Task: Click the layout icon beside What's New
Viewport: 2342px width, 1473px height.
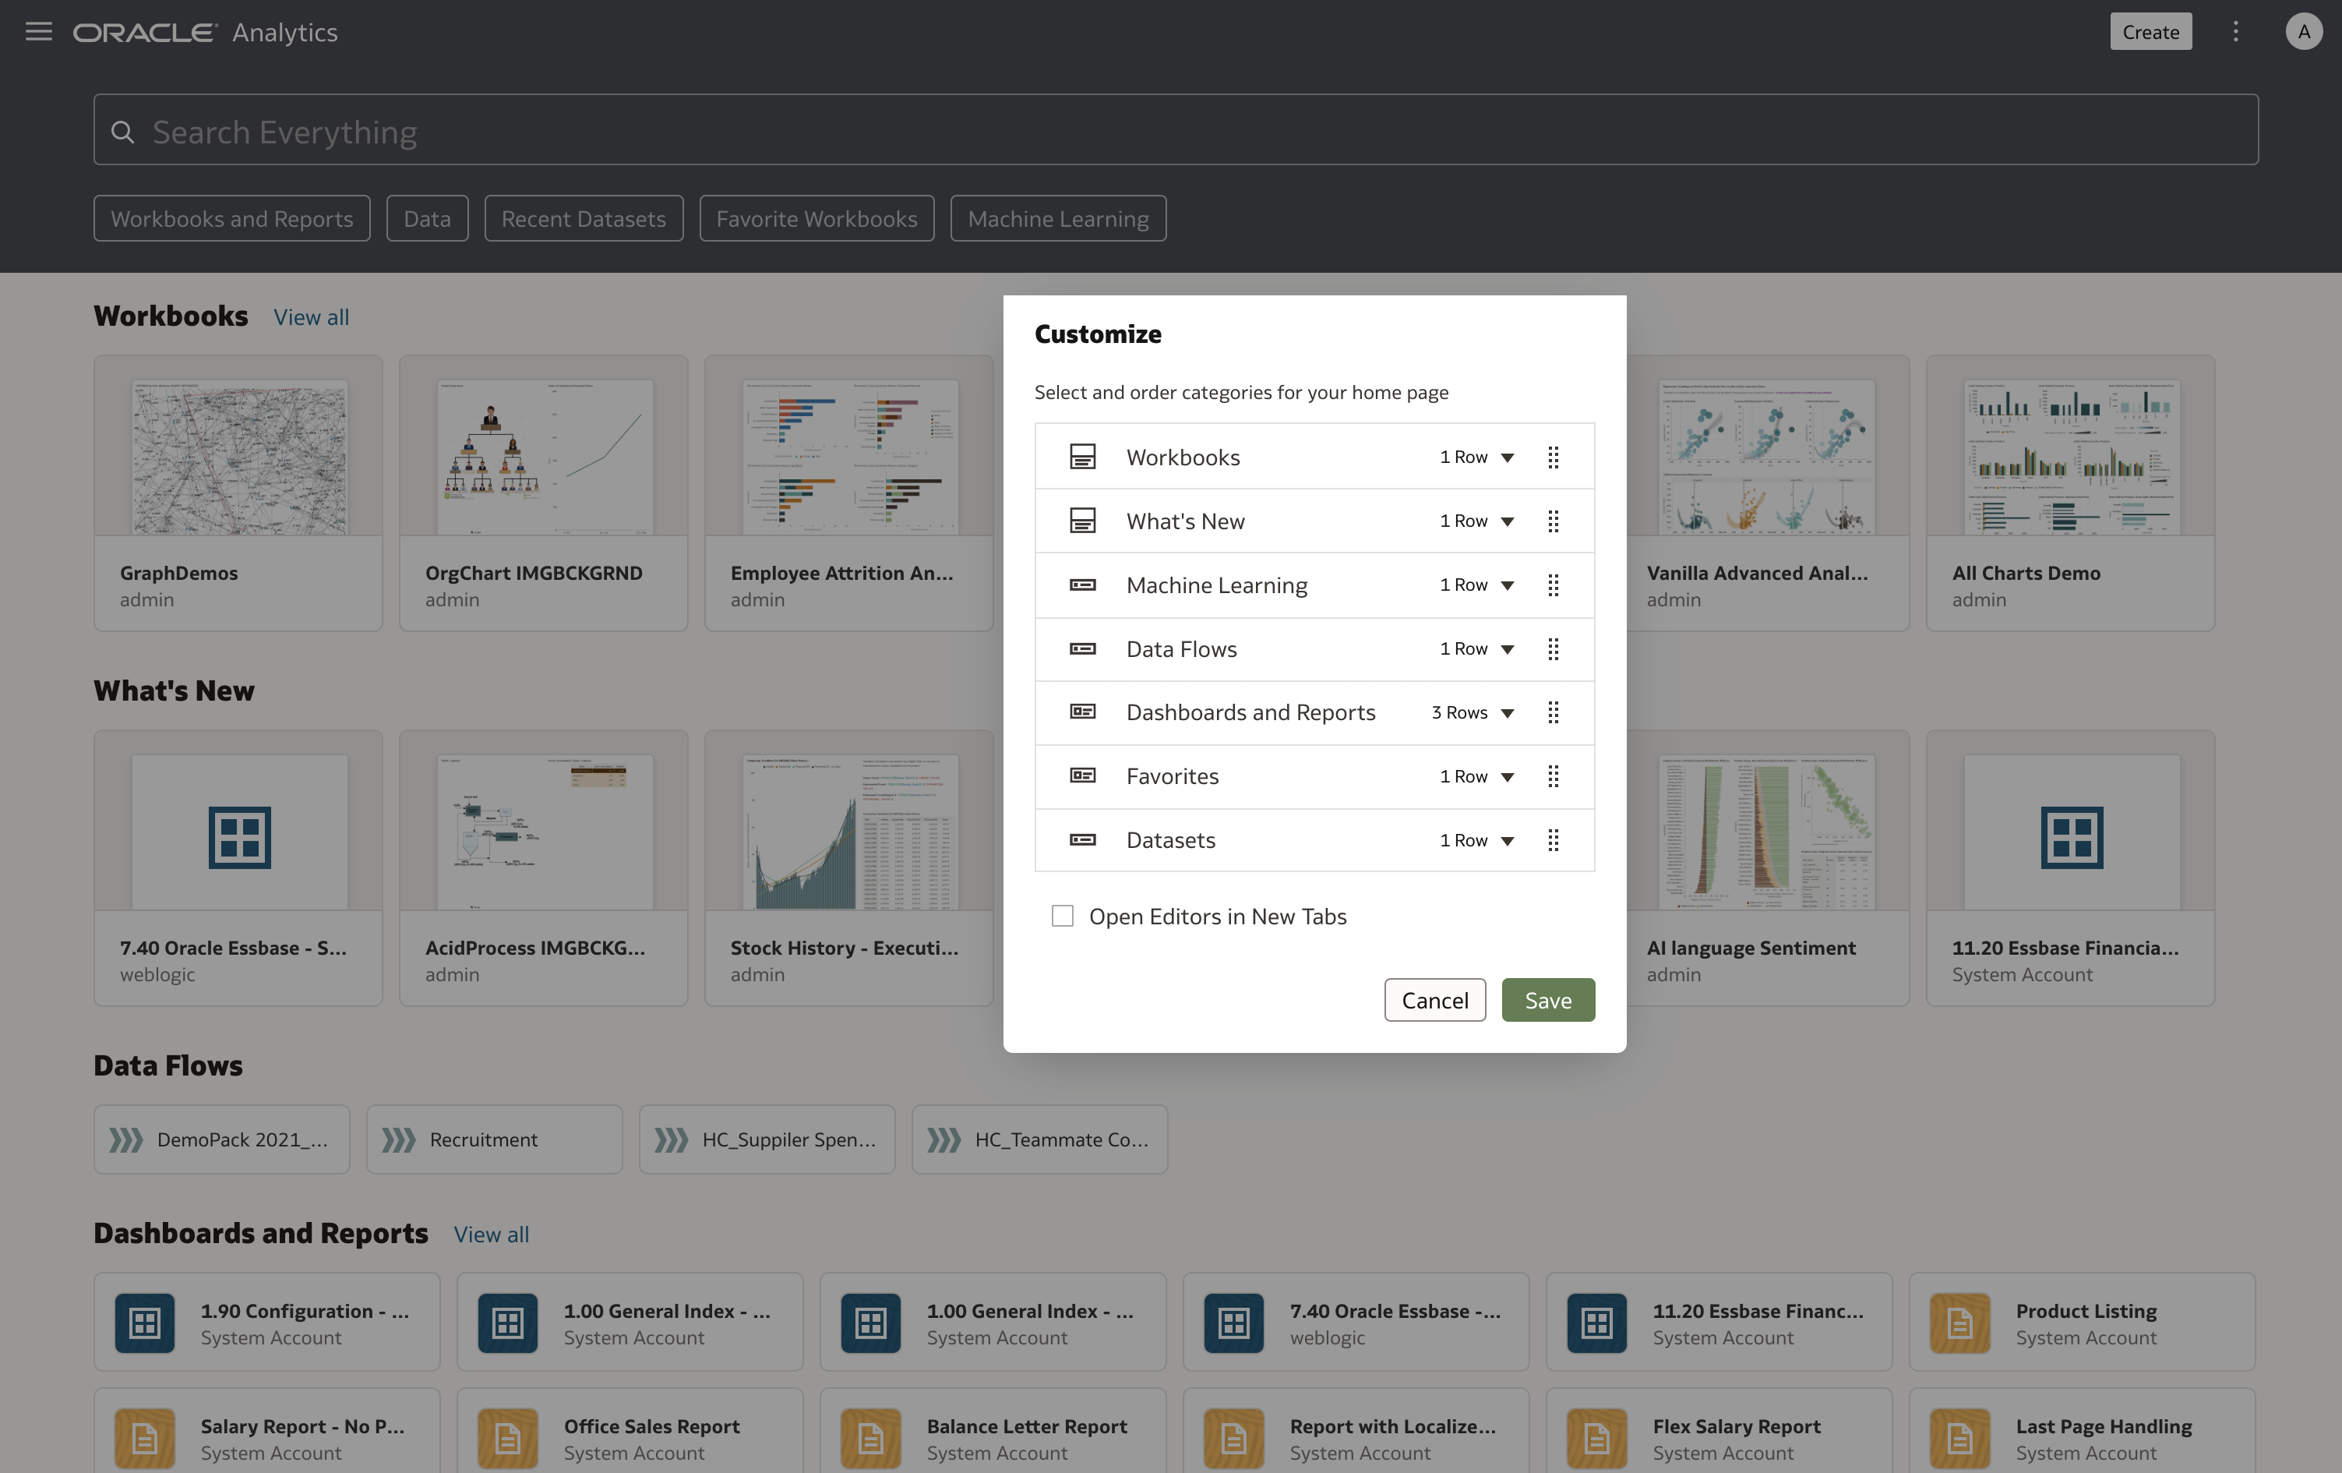Action: coord(1082,521)
